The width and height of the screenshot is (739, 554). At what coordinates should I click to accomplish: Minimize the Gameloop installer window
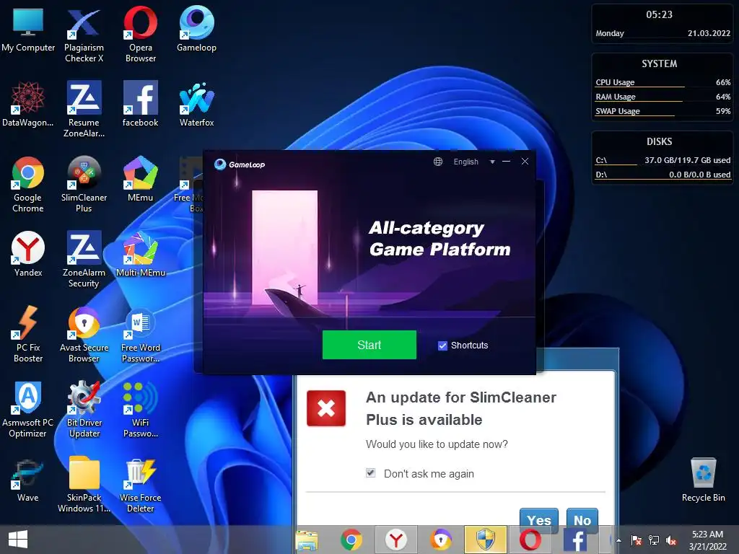click(506, 162)
